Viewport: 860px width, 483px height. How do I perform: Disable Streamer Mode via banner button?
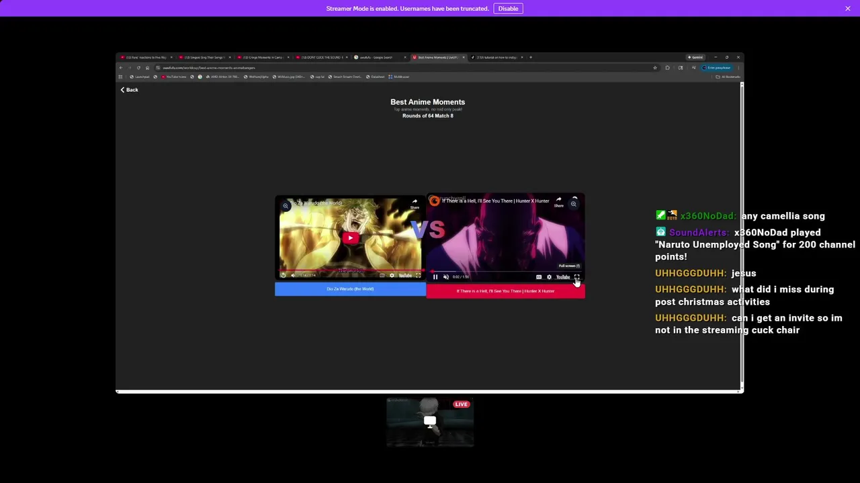point(508,8)
